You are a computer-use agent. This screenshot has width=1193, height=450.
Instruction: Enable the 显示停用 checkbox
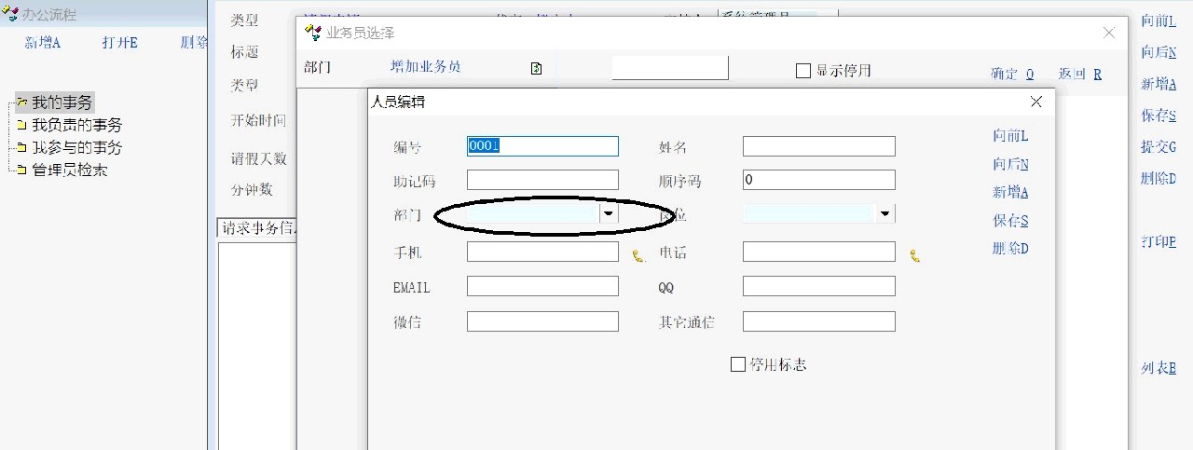click(802, 71)
